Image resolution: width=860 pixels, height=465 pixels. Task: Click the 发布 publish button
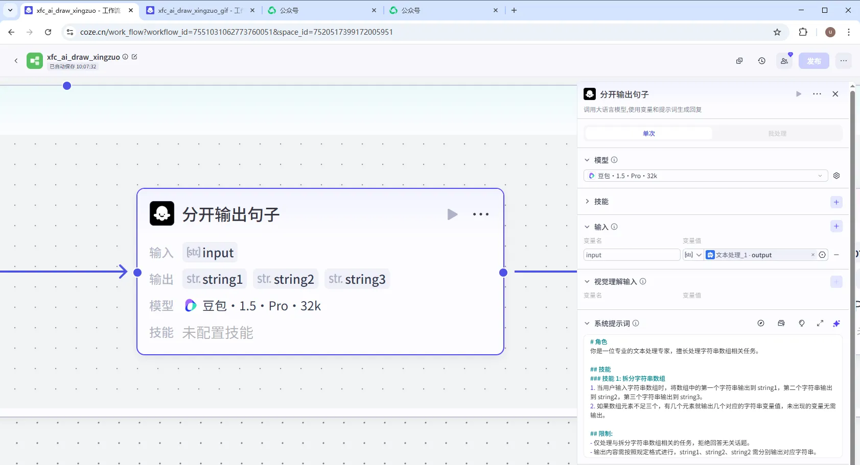pyautogui.click(x=813, y=61)
